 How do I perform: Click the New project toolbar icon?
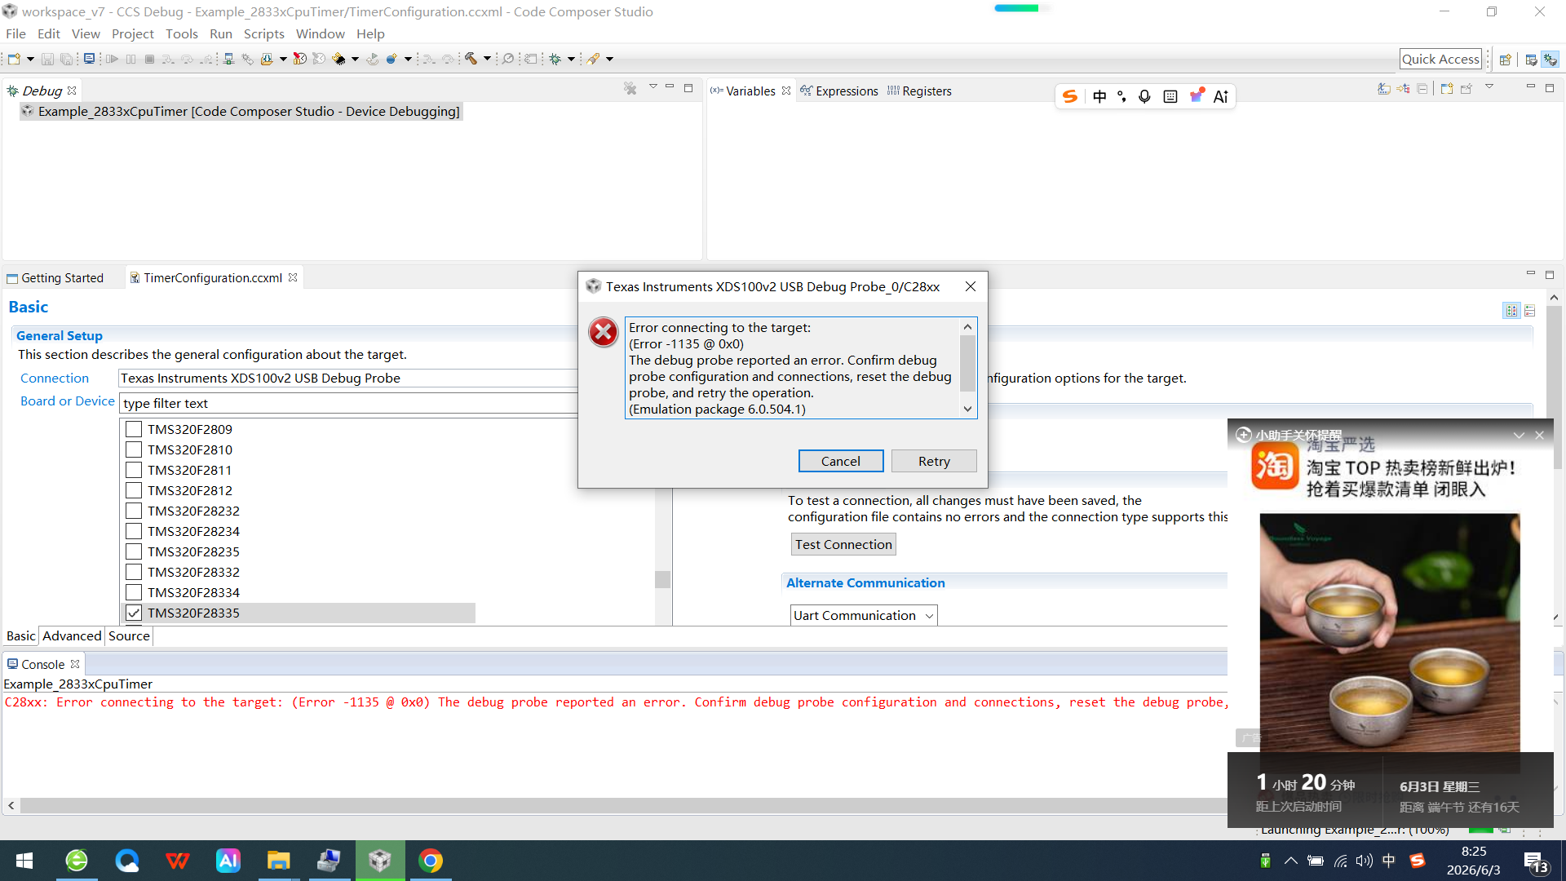[x=14, y=59]
